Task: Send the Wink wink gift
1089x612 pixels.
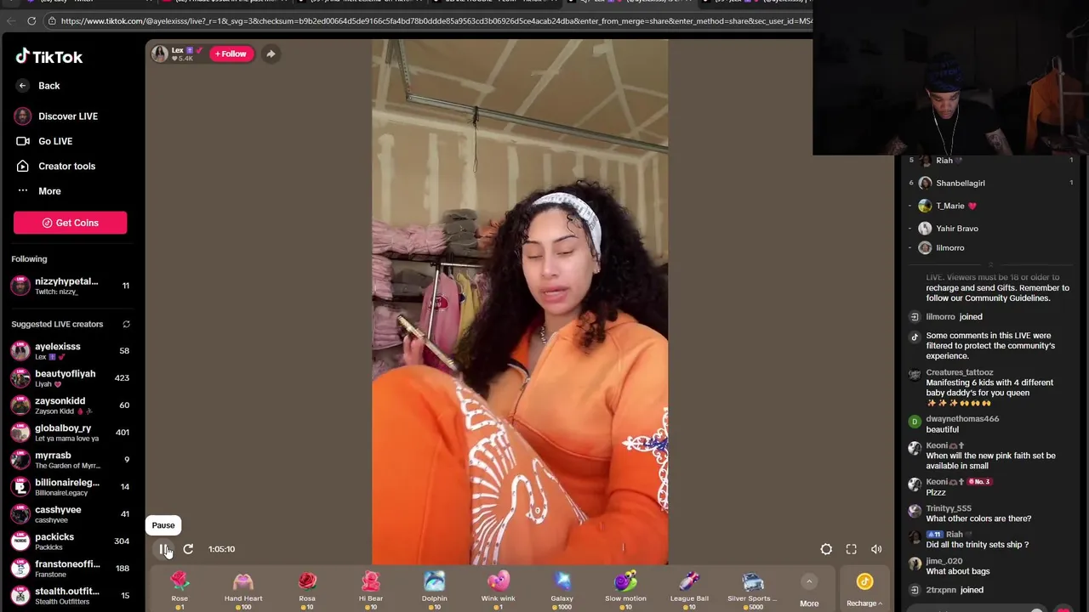Action: tap(498, 590)
